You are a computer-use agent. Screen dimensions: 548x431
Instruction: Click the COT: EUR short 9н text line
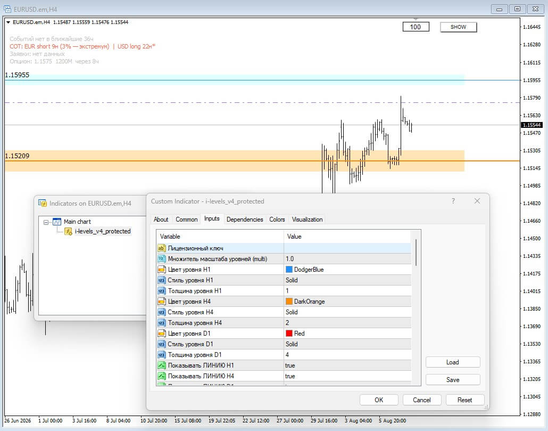(x=60, y=46)
